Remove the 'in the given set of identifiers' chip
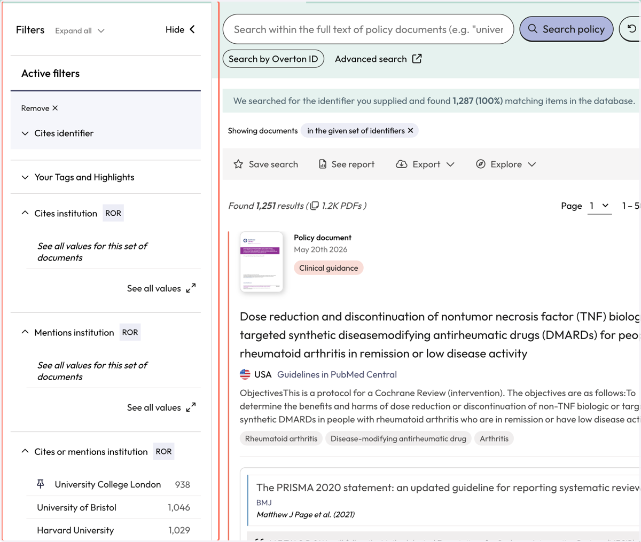The image size is (641, 542). [x=410, y=131]
